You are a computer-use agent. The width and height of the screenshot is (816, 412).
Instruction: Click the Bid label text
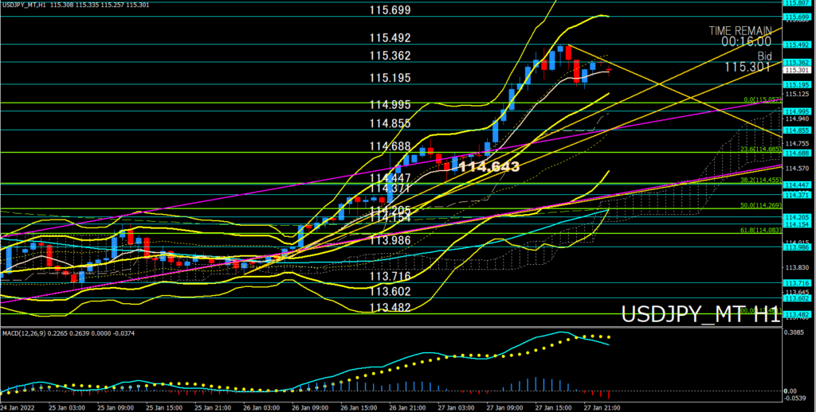click(x=764, y=56)
